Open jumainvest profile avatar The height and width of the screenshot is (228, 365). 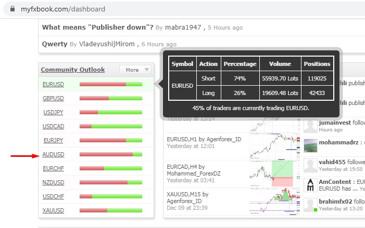point(310,126)
